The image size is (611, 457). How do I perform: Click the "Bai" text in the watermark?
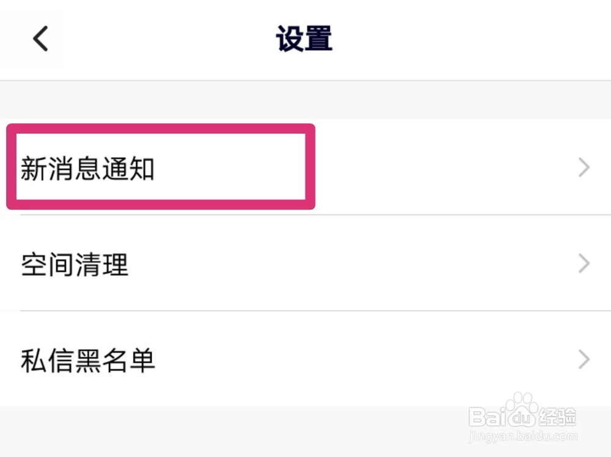(x=487, y=417)
